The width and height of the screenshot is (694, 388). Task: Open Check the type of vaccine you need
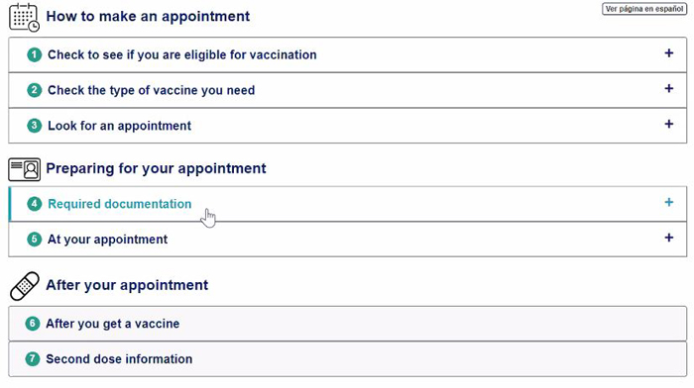pos(347,90)
